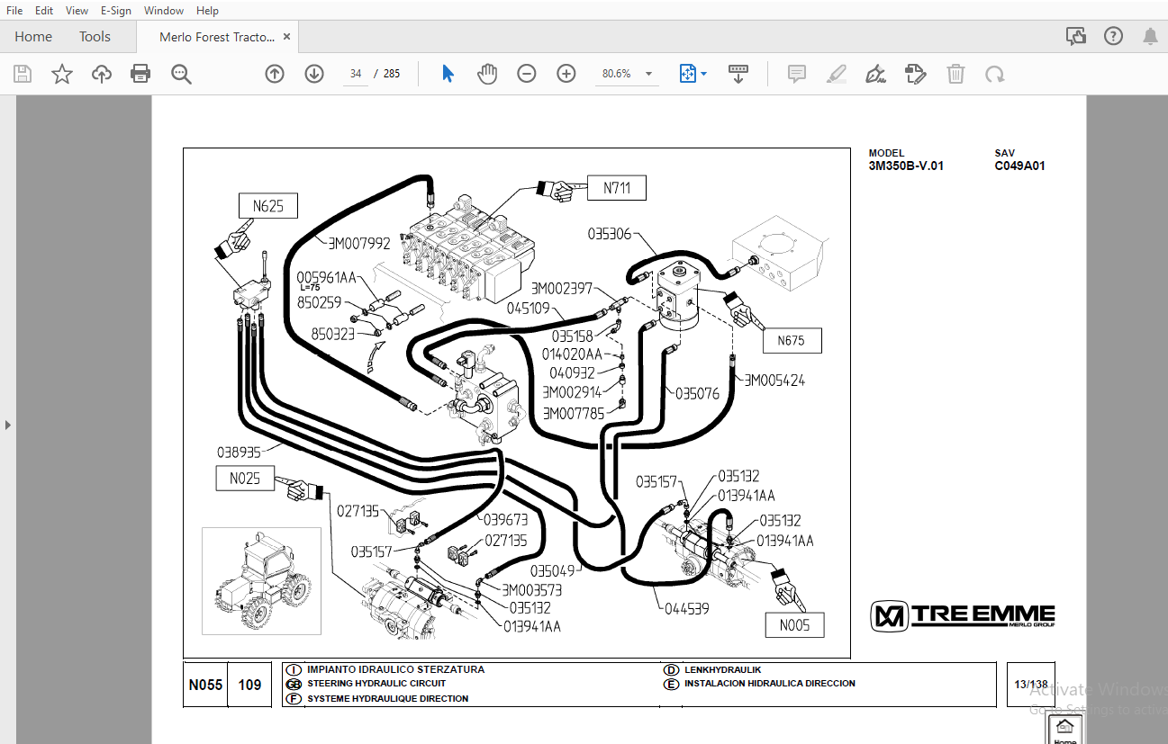Click the page number input field
The image size is (1168, 744).
356,74
